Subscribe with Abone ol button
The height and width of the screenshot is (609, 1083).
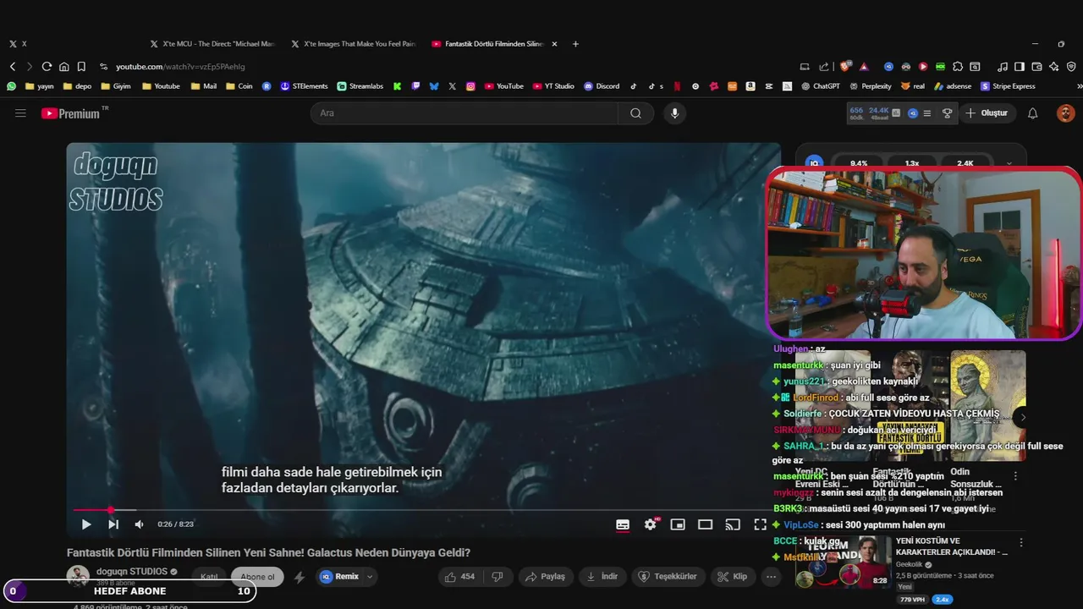coord(257,577)
